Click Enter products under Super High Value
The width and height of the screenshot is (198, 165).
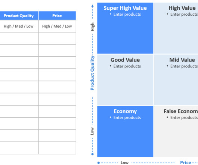(127, 15)
